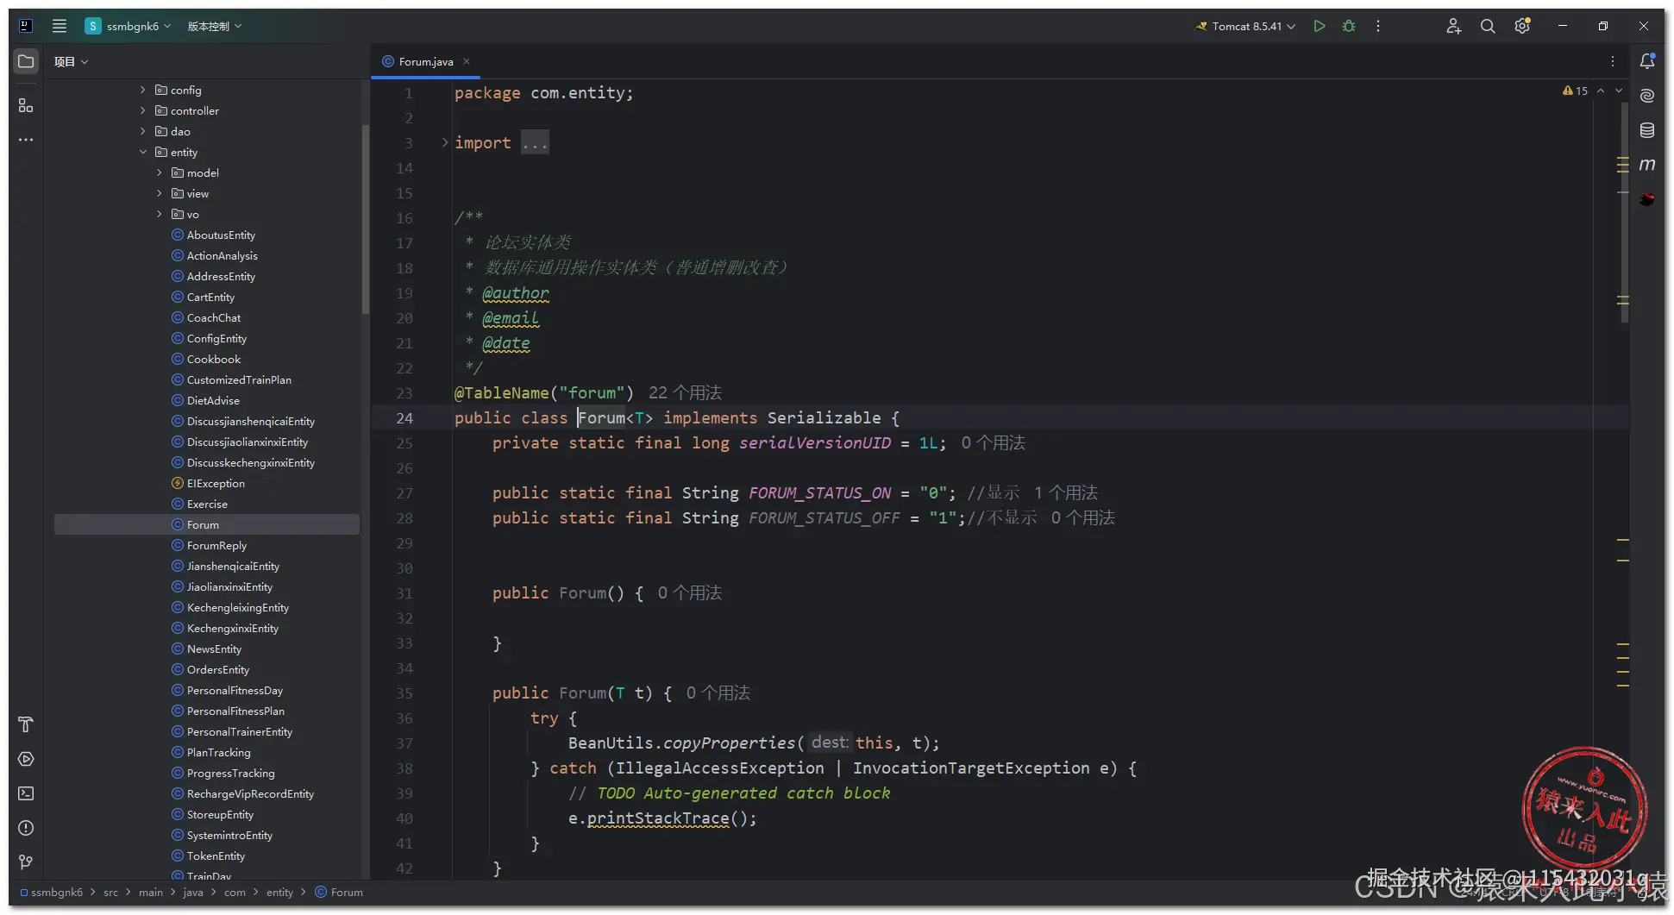Toggle the Structure tool window
Image resolution: width=1674 pixels, height=915 pixels.
click(x=26, y=105)
